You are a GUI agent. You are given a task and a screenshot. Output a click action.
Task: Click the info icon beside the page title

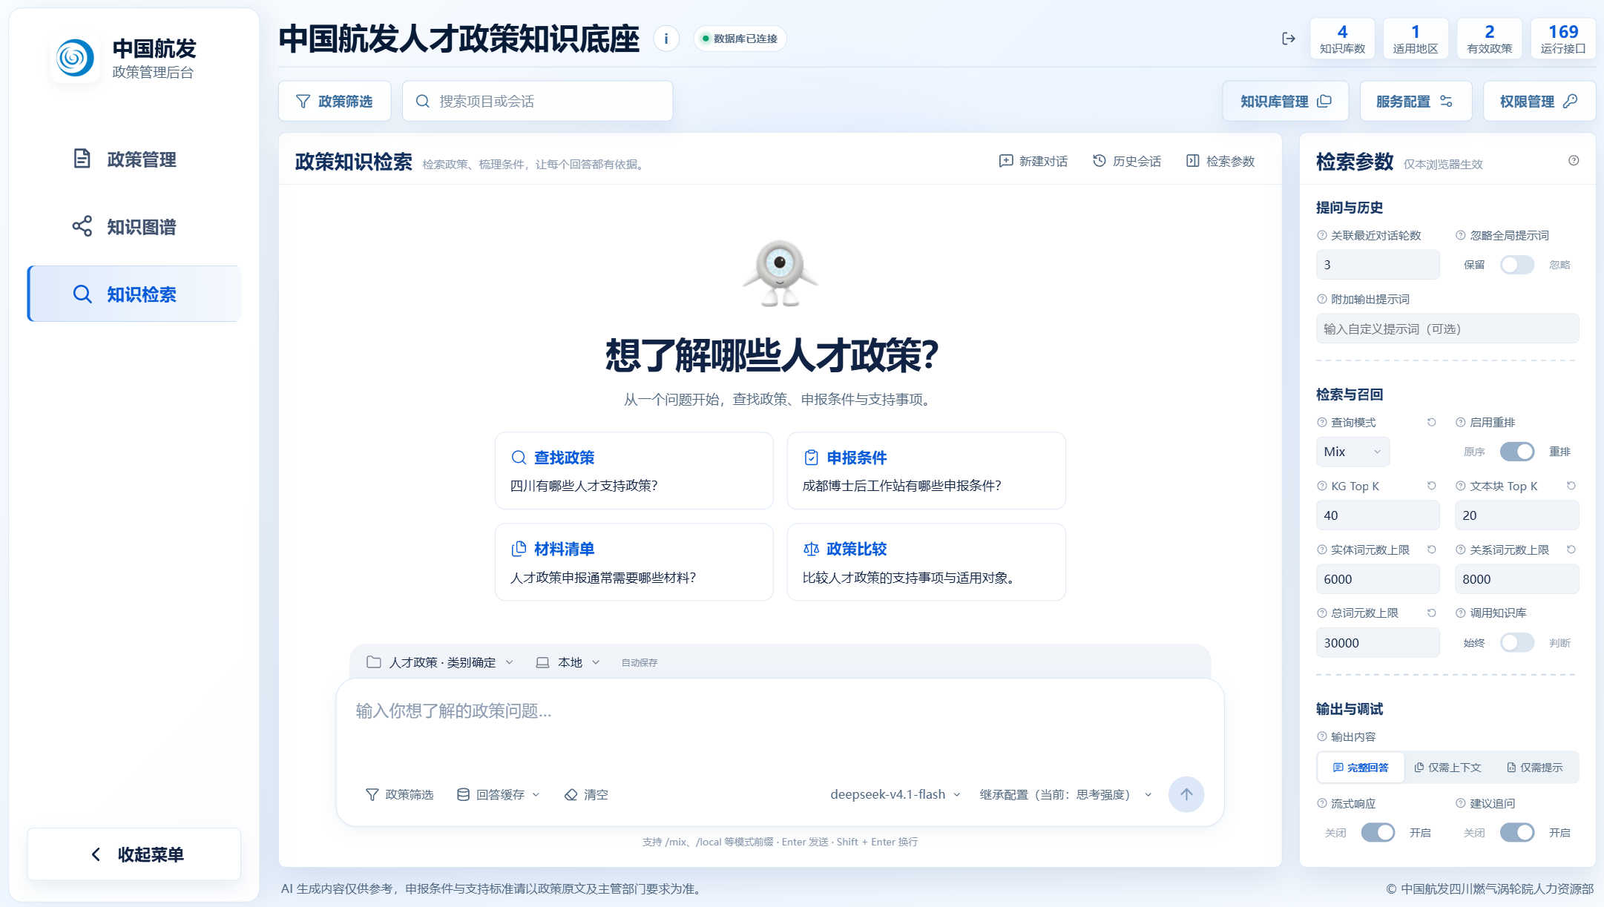(x=665, y=39)
